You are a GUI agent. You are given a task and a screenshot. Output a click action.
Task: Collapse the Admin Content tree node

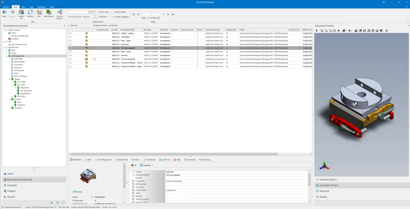click(4, 30)
